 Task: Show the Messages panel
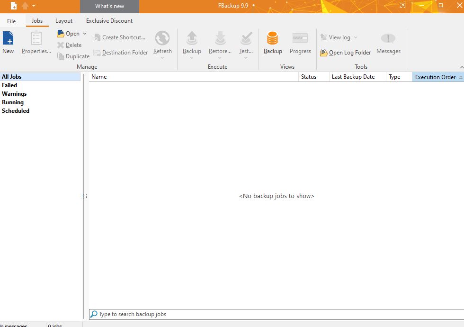[x=388, y=43]
